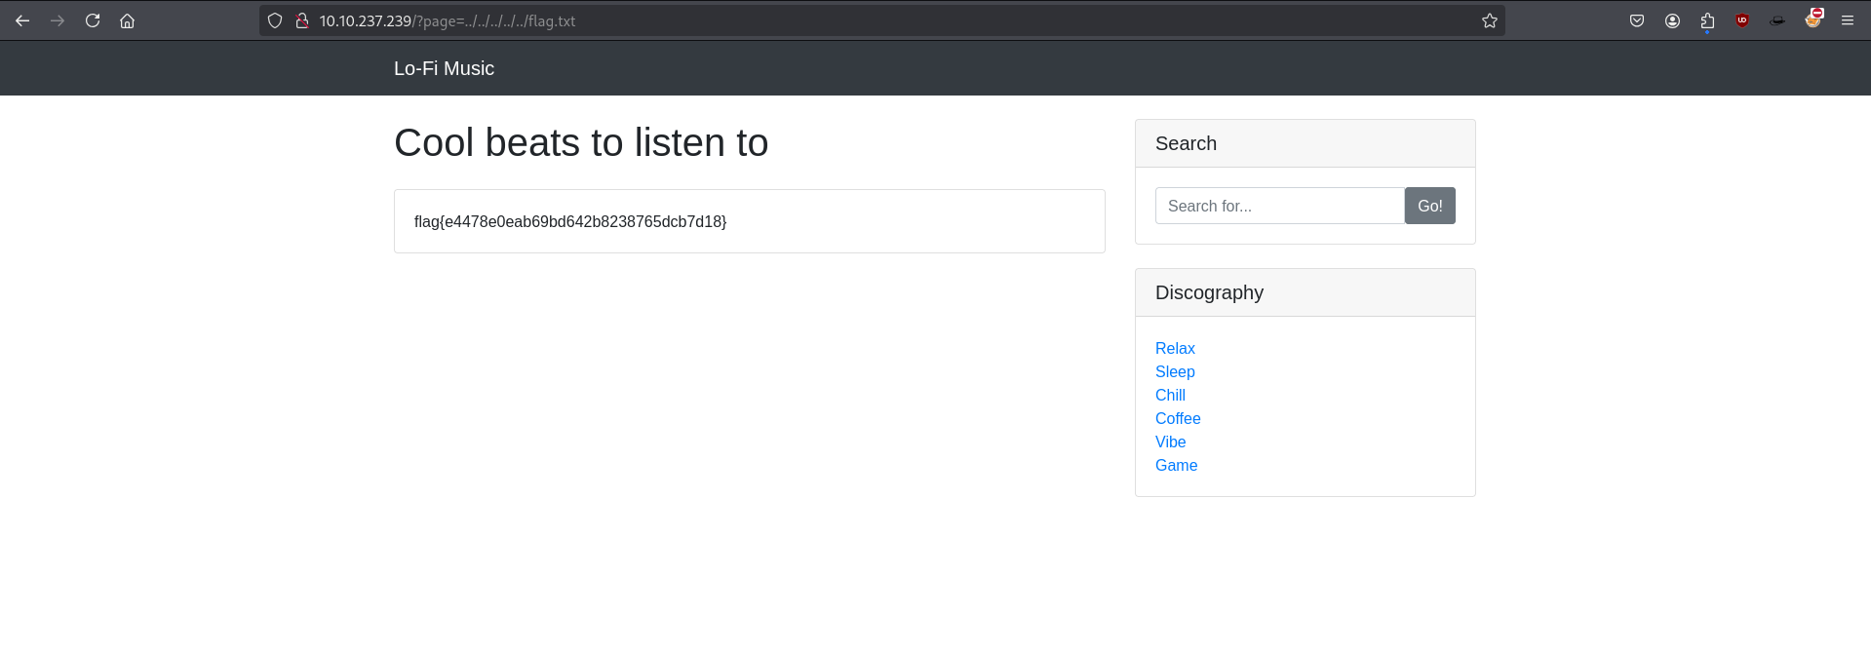Open the Game discography link

tap(1176, 465)
